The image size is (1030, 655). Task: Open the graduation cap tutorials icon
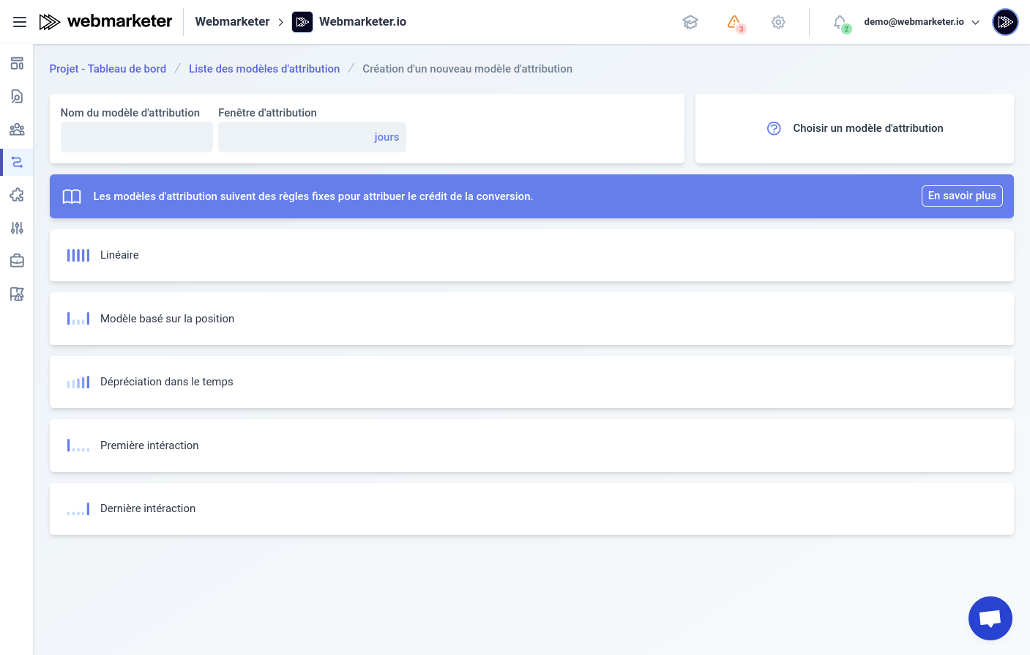(x=690, y=22)
